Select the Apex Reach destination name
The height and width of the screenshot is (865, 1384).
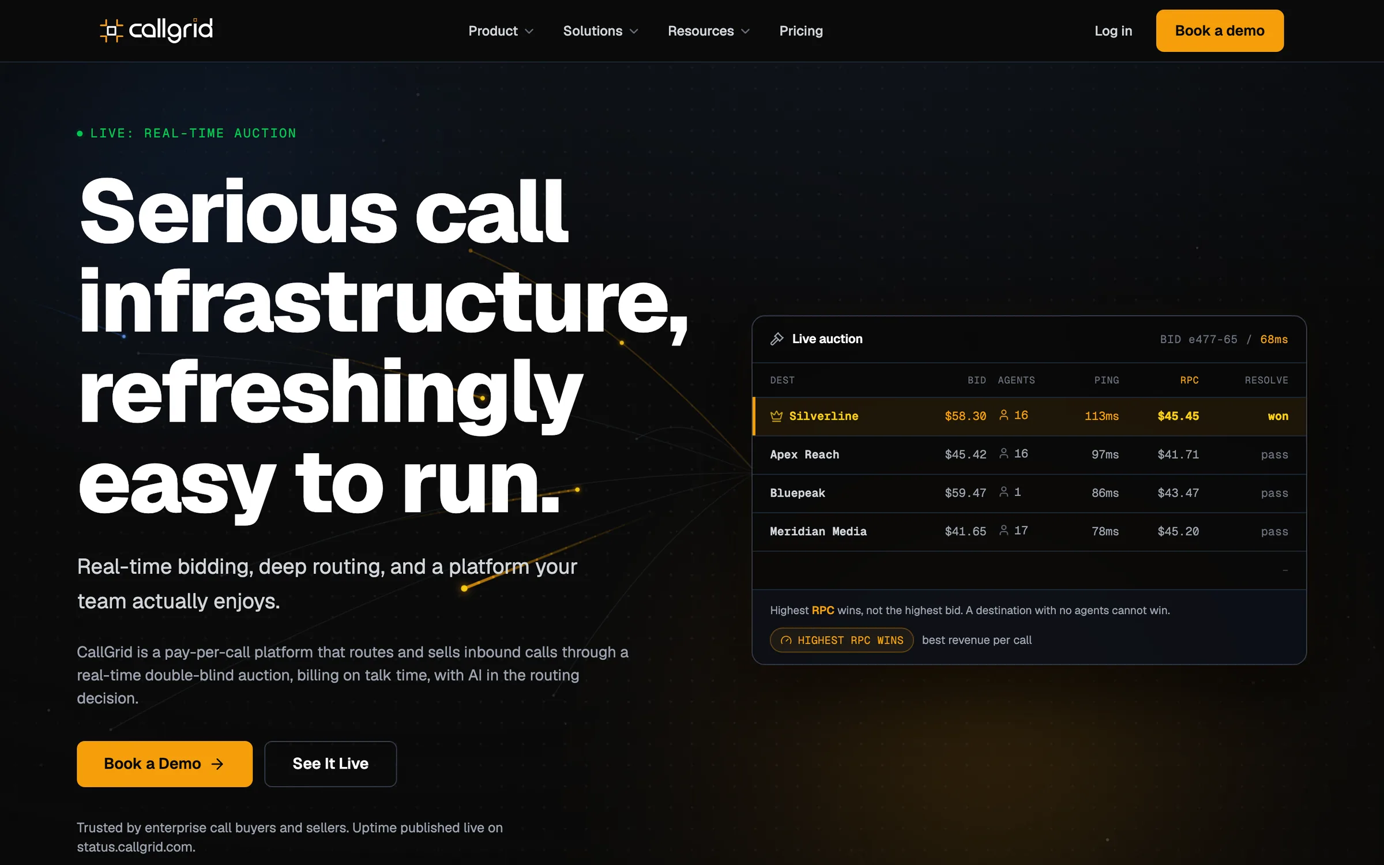tap(804, 454)
